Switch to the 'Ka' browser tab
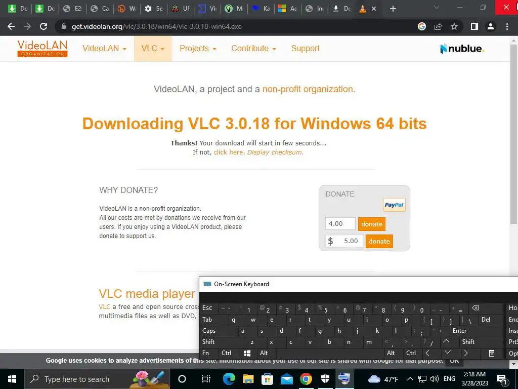This screenshot has height=389, width=518. (261, 9)
